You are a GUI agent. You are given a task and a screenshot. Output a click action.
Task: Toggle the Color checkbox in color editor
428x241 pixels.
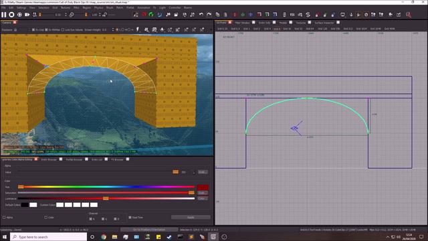pyautogui.click(x=46, y=218)
